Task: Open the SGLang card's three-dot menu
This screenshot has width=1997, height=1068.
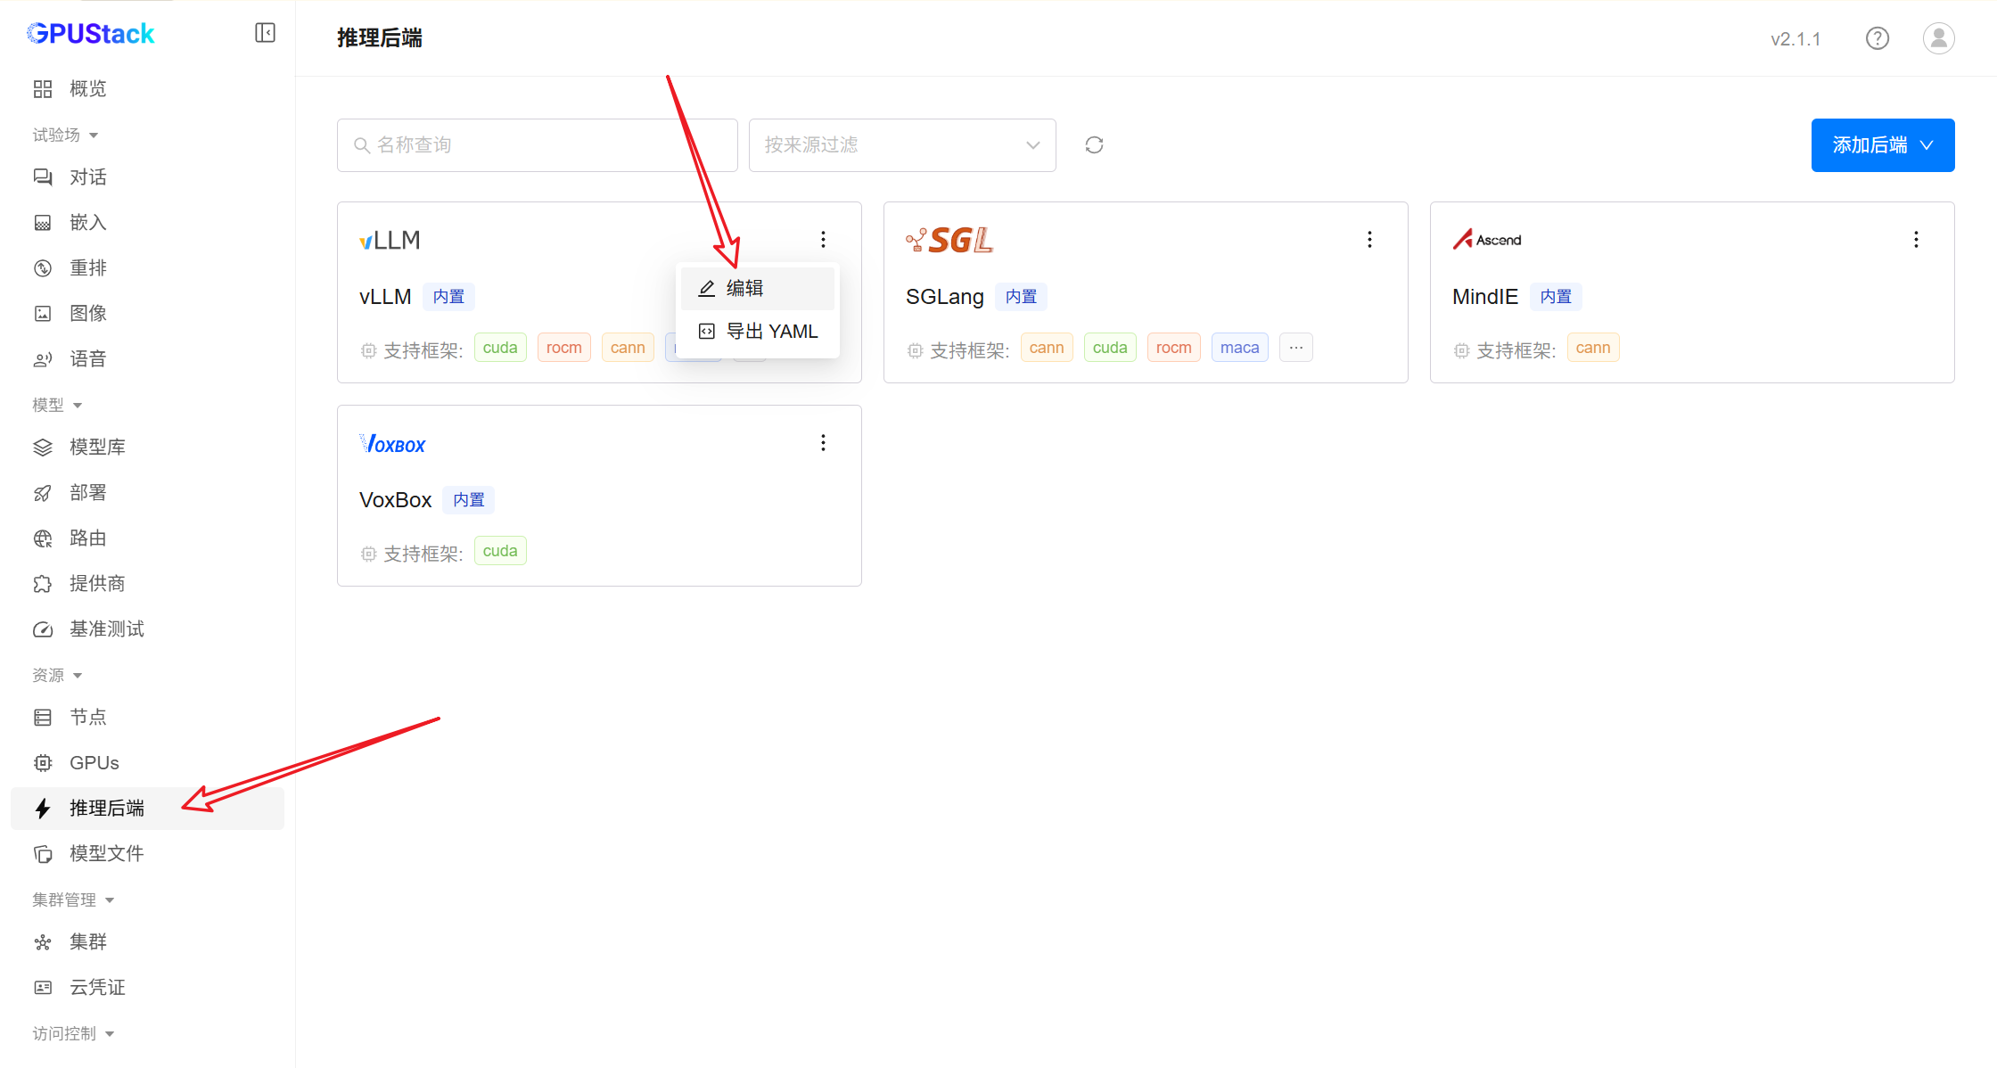Action: (1369, 240)
